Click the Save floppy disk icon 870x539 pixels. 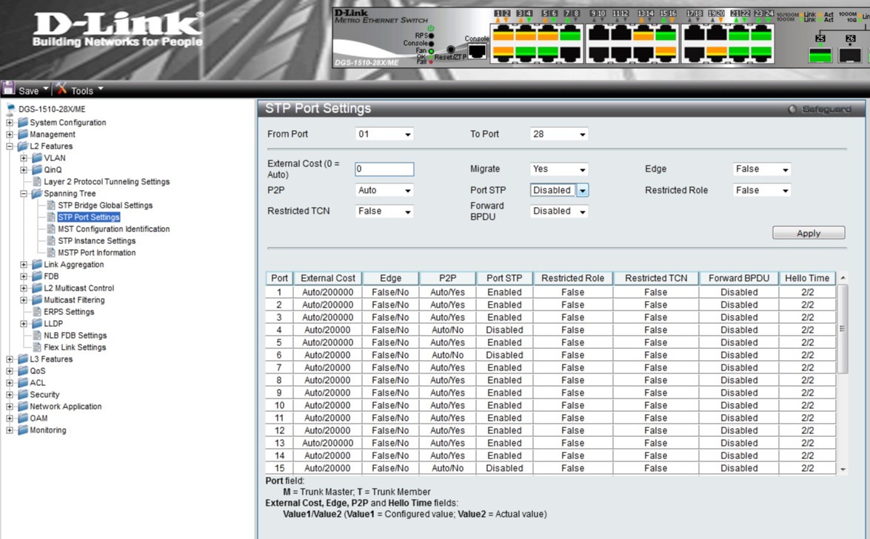pyautogui.click(x=9, y=89)
